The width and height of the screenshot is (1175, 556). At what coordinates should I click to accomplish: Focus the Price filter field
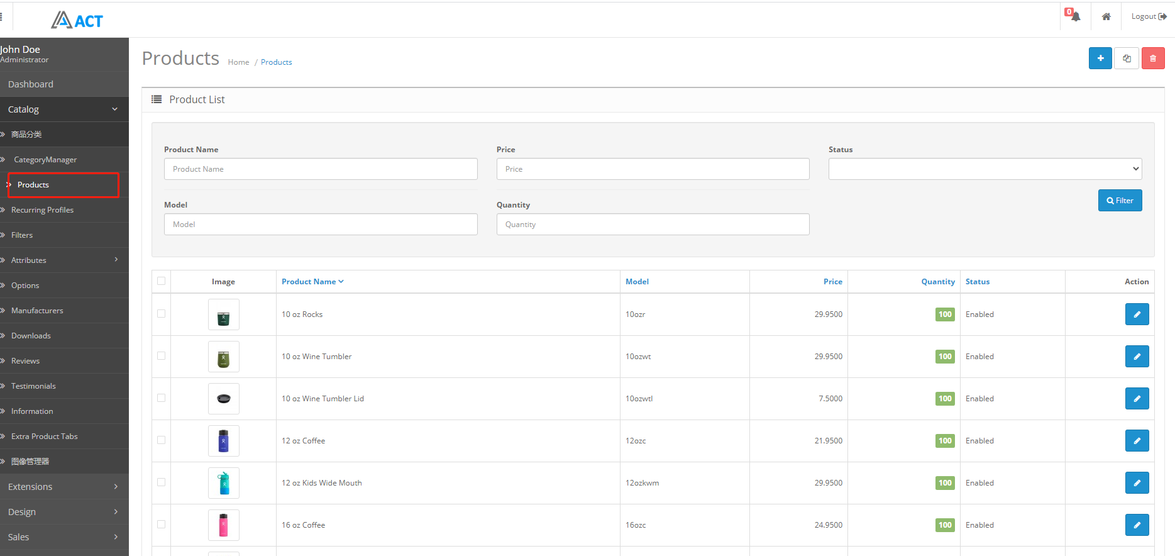pos(653,169)
